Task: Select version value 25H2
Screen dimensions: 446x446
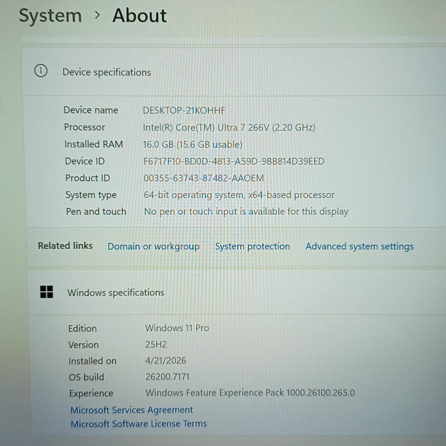Action: pos(156,344)
